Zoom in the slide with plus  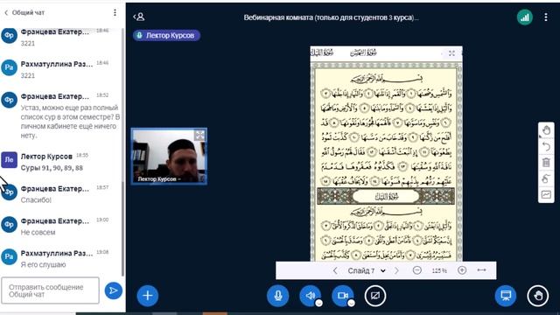pyautogui.click(x=462, y=270)
